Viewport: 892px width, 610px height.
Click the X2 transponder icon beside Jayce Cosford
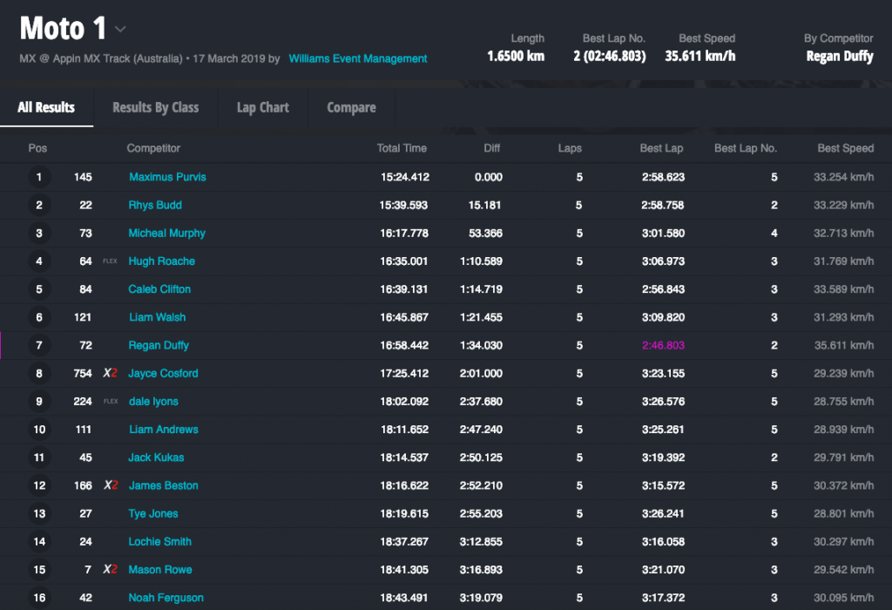111,373
